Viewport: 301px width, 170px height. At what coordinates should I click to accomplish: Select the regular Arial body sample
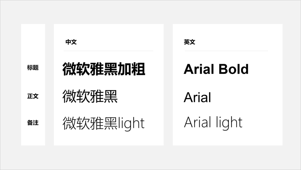[x=197, y=97]
